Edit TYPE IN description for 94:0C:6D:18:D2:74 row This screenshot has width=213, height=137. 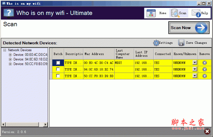[73, 69]
